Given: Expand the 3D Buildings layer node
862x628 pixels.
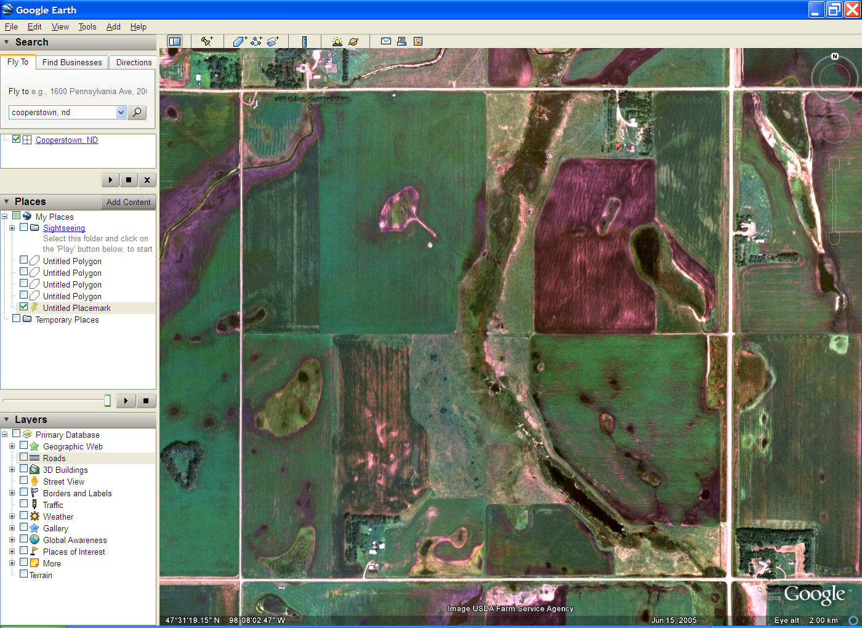Looking at the screenshot, I should click(12, 470).
